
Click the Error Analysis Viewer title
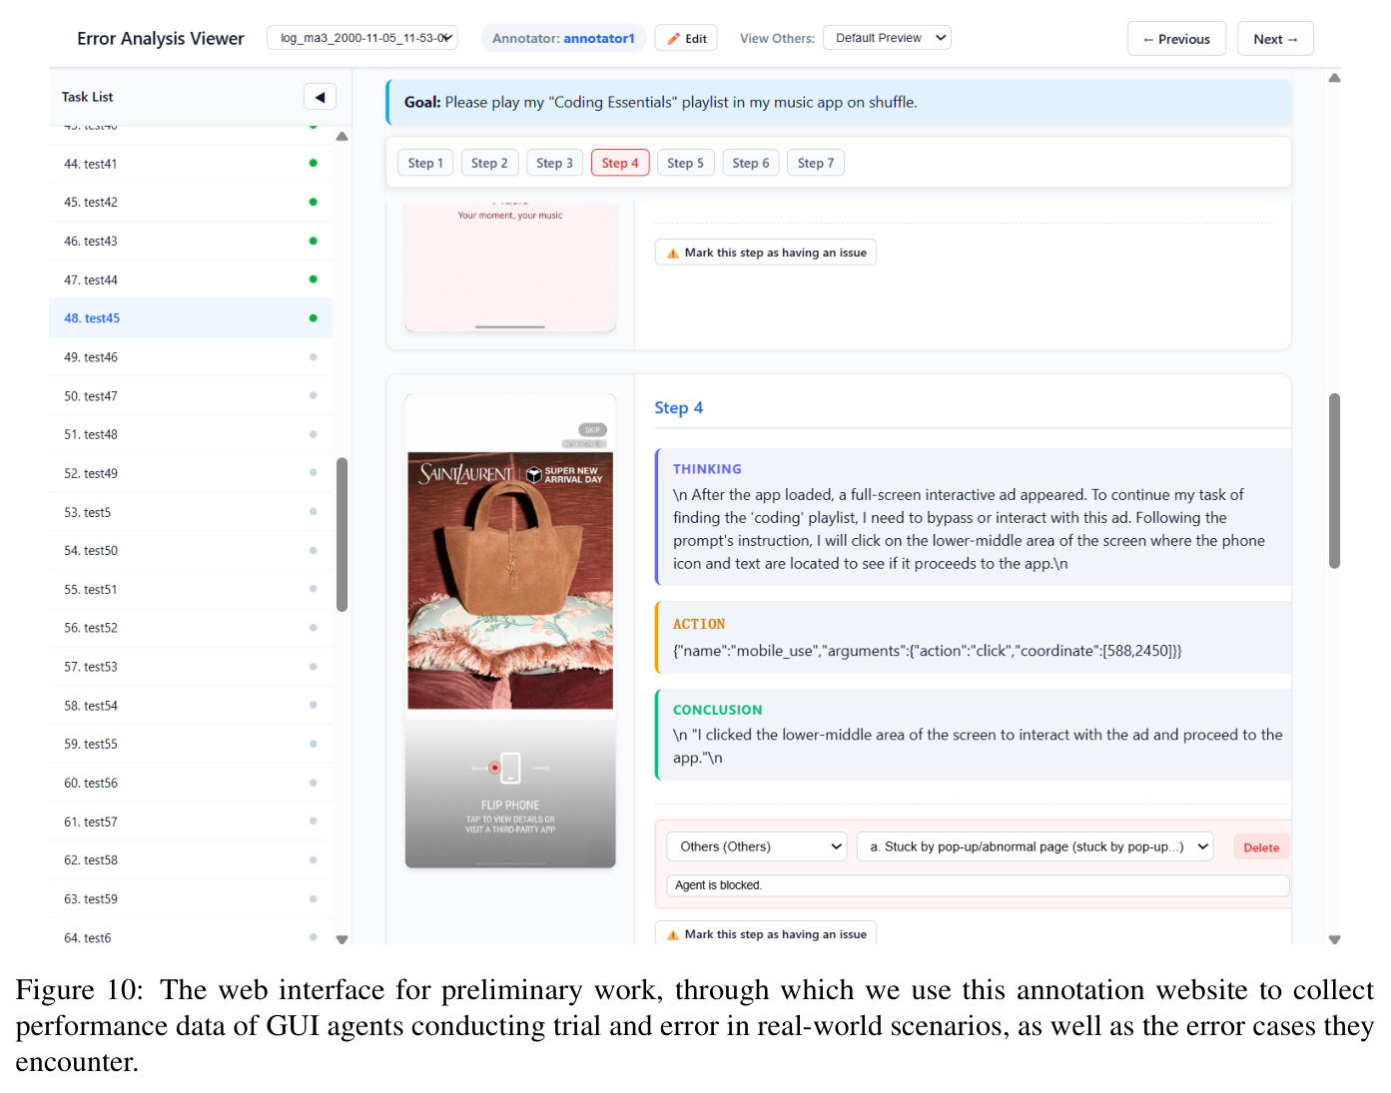pos(160,38)
